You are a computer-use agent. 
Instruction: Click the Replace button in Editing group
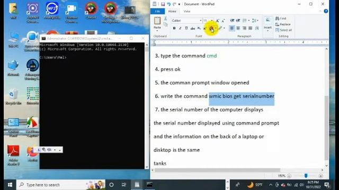283,24
